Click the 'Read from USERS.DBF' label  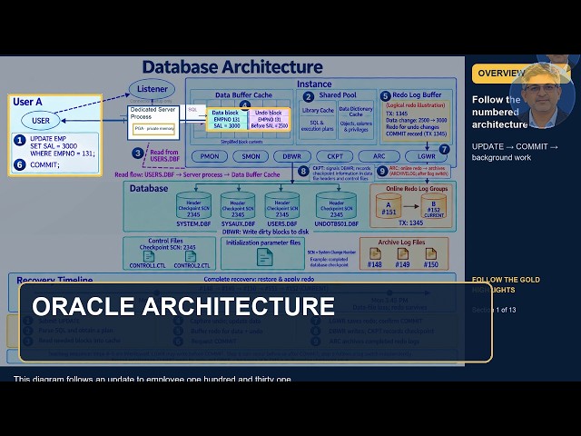point(164,155)
